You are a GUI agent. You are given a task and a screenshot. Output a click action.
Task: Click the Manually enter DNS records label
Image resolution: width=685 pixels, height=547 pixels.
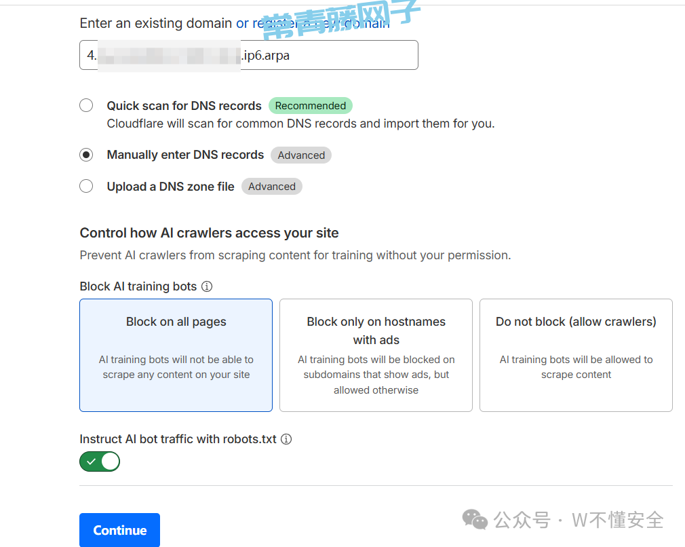point(185,155)
